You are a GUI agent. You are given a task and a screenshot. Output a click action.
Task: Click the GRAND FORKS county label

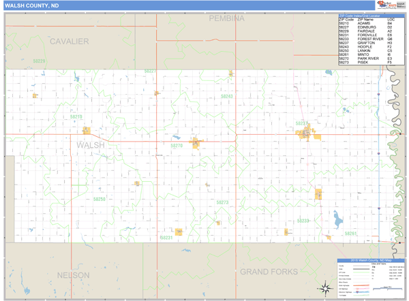point(269,272)
